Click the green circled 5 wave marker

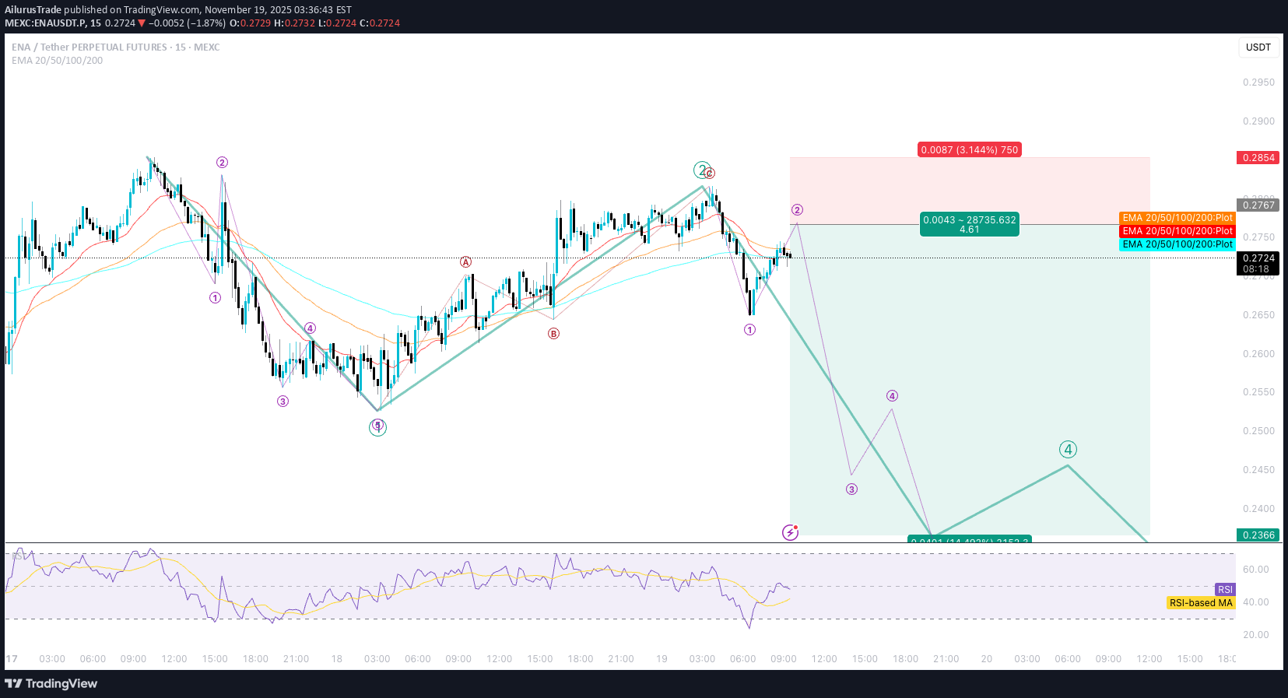[377, 426]
